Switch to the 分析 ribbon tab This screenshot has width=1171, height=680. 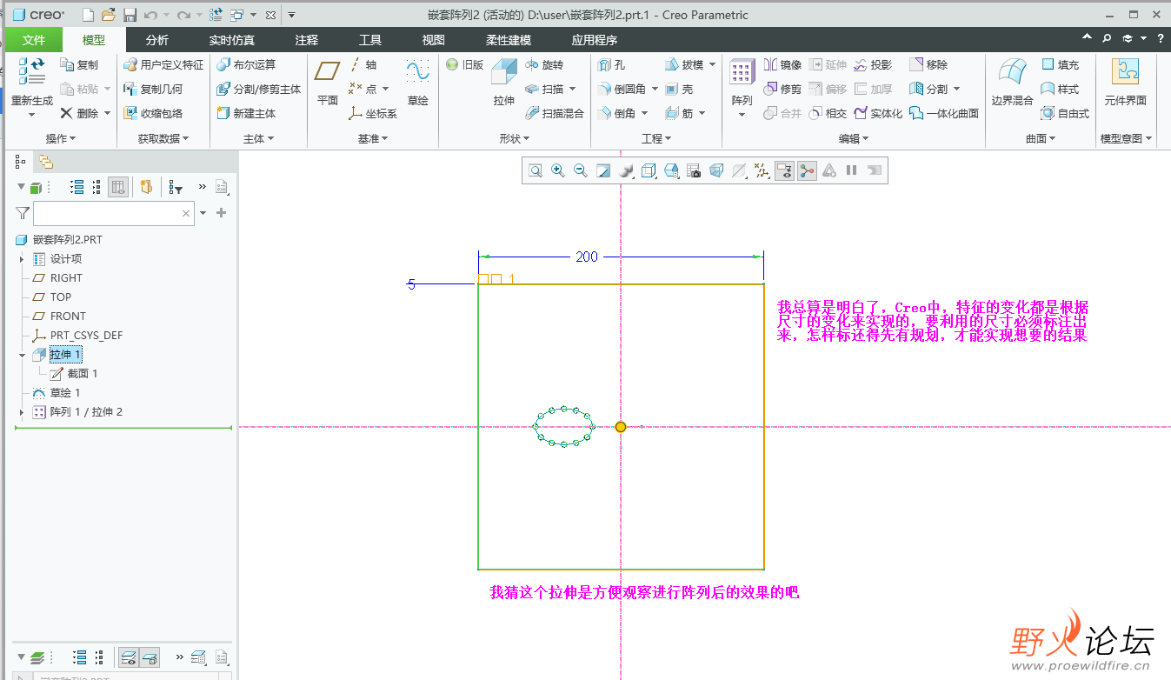[156, 40]
